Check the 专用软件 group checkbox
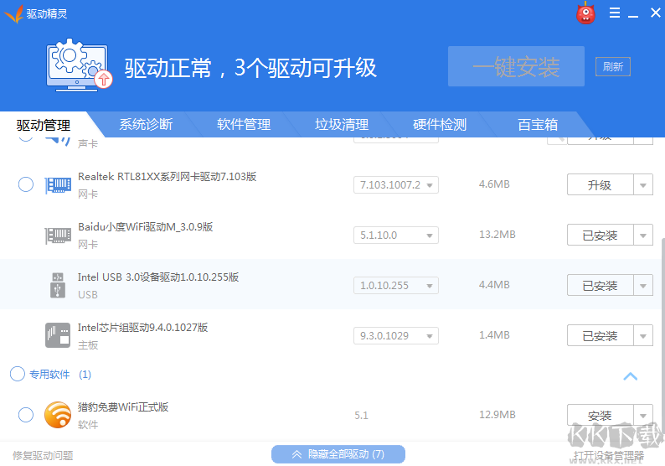 [18, 375]
